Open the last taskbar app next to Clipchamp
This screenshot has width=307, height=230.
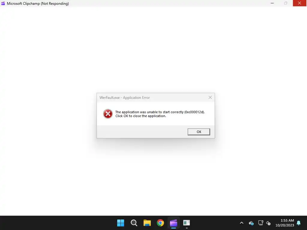pyautogui.click(x=186, y=223)
